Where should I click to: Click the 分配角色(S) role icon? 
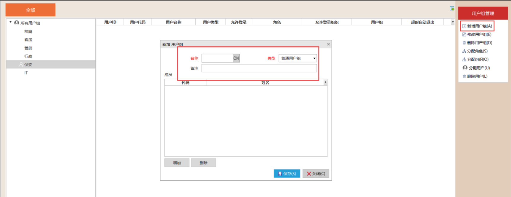coord(464,51)
